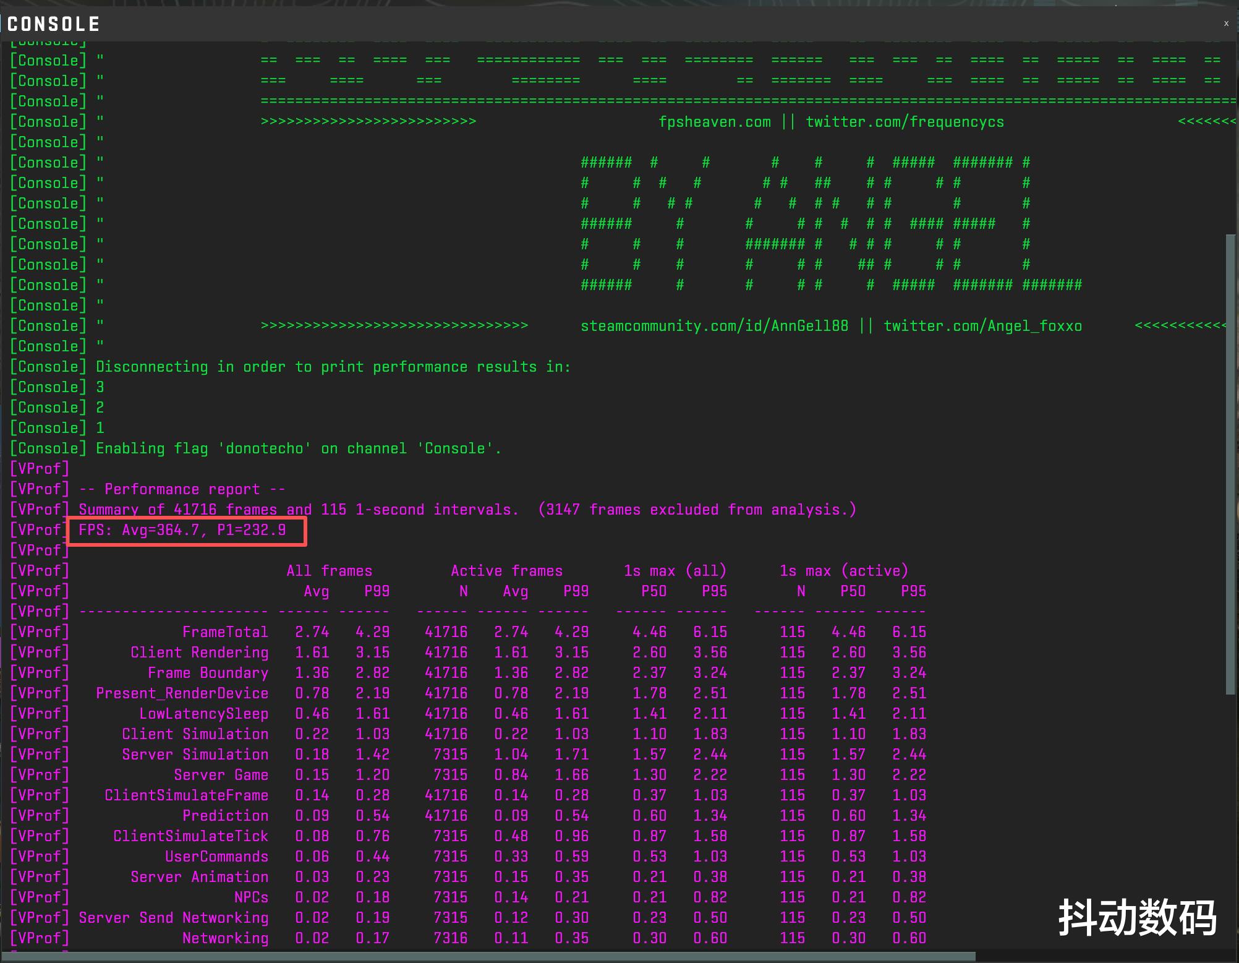Screen dimensions: 1239x963
Task: Click the Present_RenderDevice row label
Action: [182, 693]
